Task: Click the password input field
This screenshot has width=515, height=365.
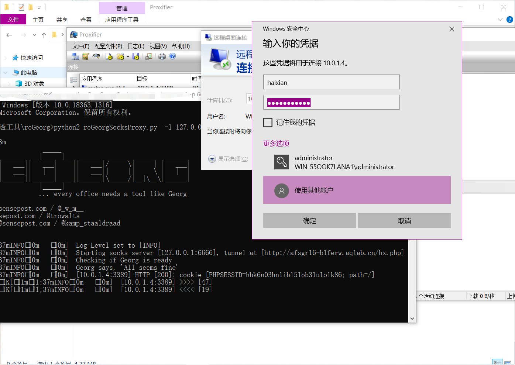Action: [x=332, y=102]
